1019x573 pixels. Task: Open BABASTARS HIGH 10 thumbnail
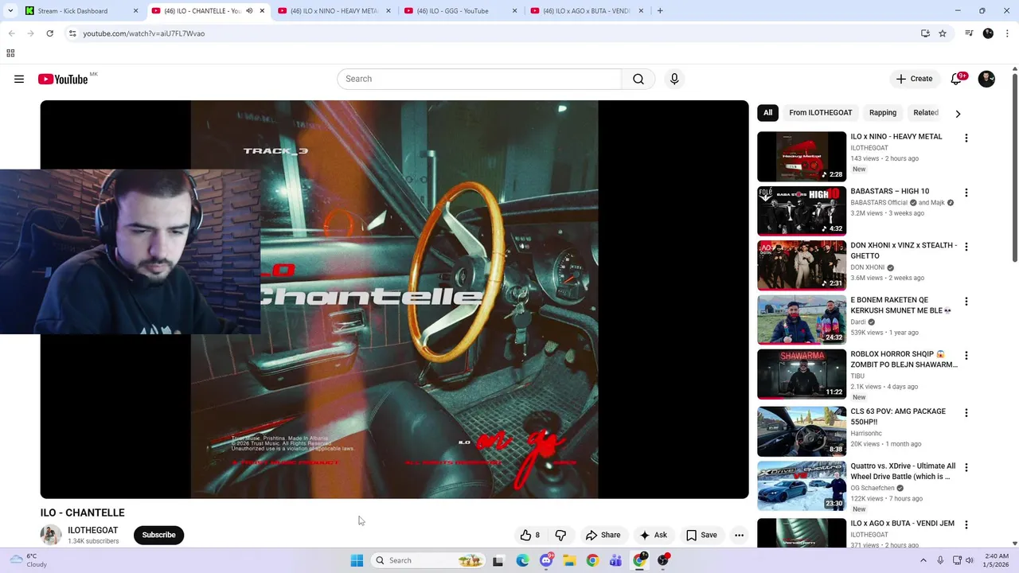click(802, 211)
